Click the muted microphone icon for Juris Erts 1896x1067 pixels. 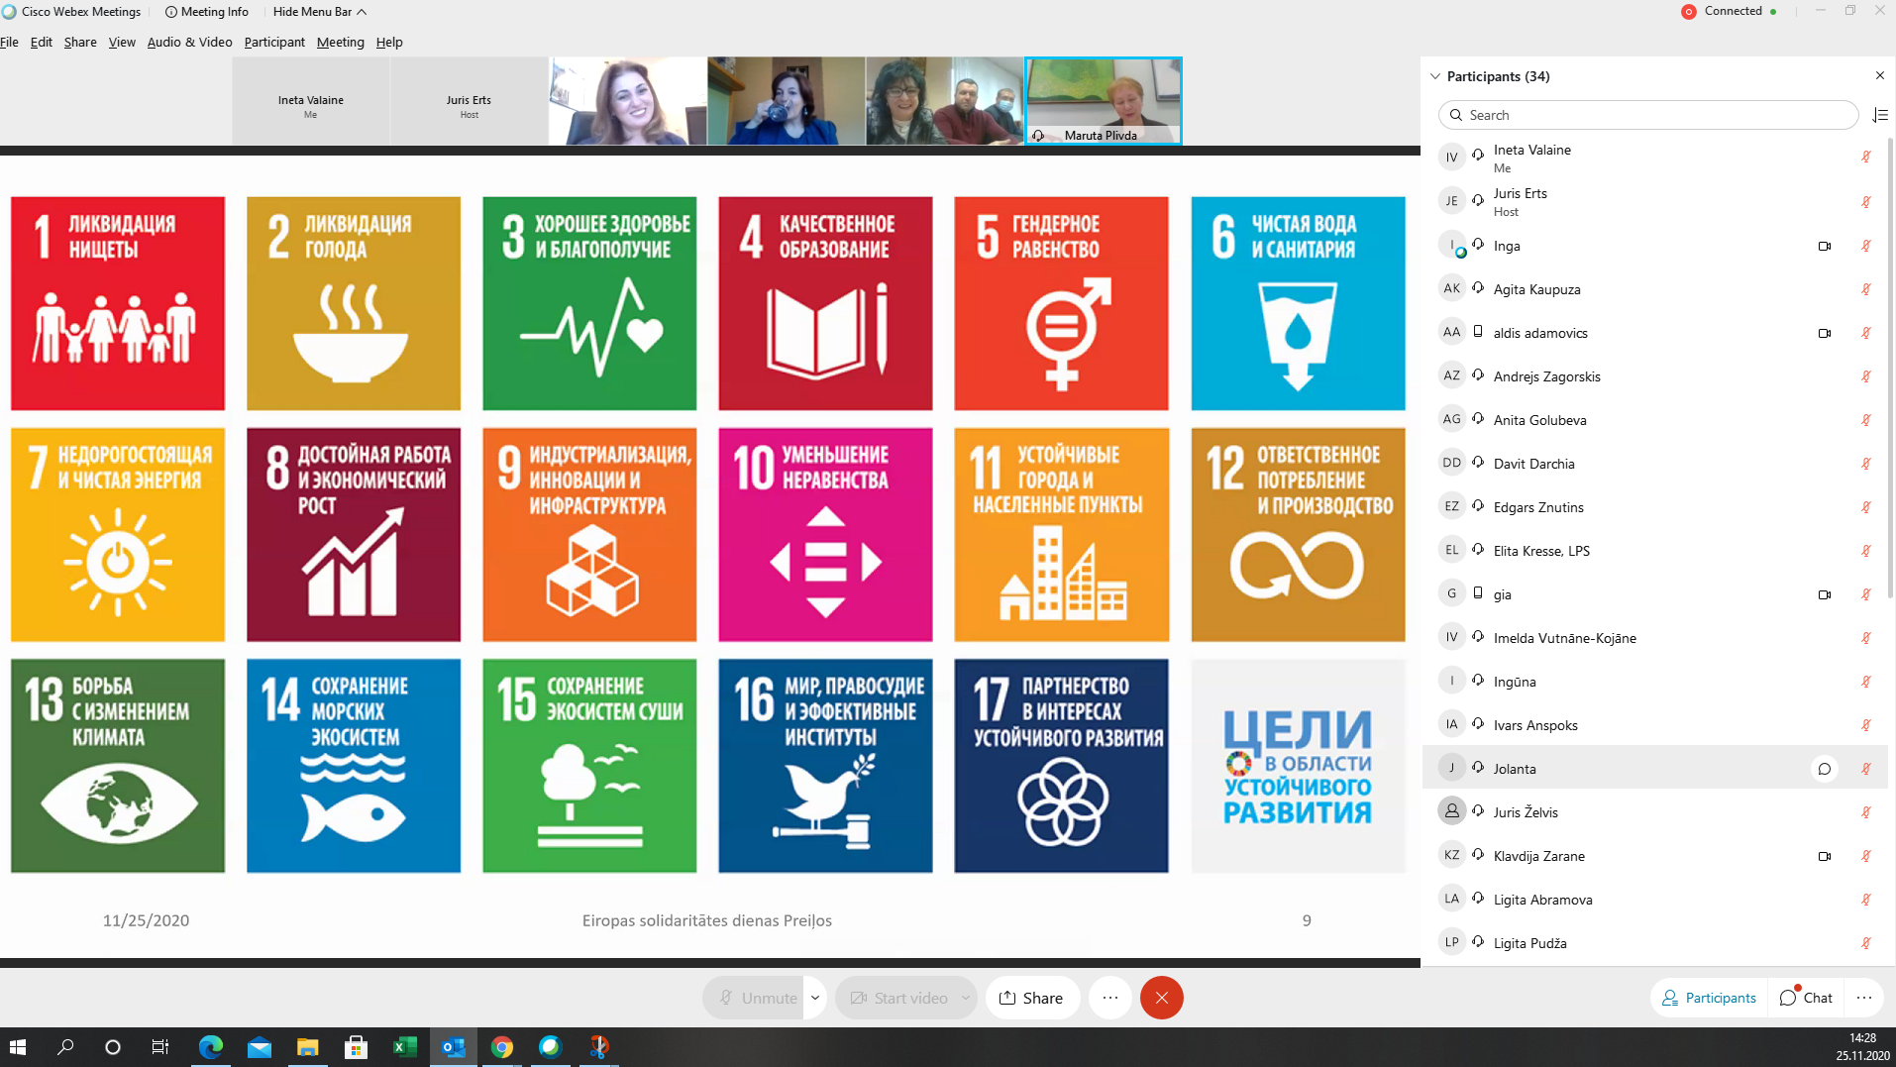(x=1865, y=202)
